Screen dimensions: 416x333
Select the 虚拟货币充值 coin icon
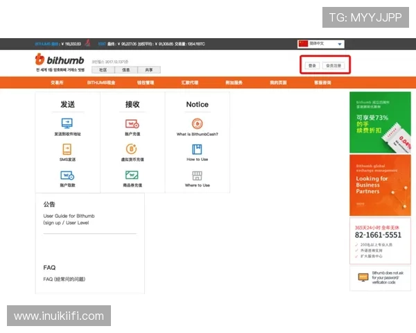(132, 149)
